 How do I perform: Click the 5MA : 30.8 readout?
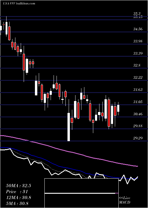pyautogui.click(x=17, y=203)
